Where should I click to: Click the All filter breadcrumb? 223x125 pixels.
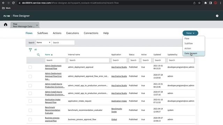click(x=36, y=50)
